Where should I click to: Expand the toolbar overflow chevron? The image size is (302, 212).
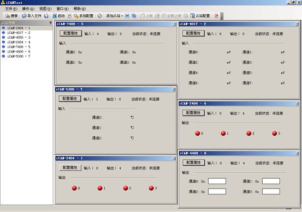point(222,16)
